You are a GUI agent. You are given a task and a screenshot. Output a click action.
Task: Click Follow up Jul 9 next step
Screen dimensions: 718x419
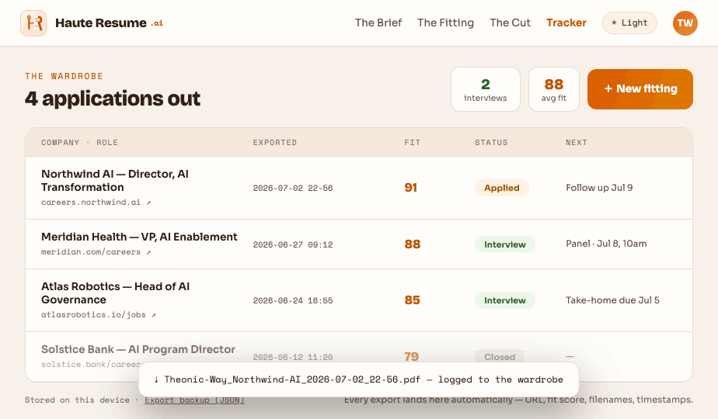coord(599,188)
